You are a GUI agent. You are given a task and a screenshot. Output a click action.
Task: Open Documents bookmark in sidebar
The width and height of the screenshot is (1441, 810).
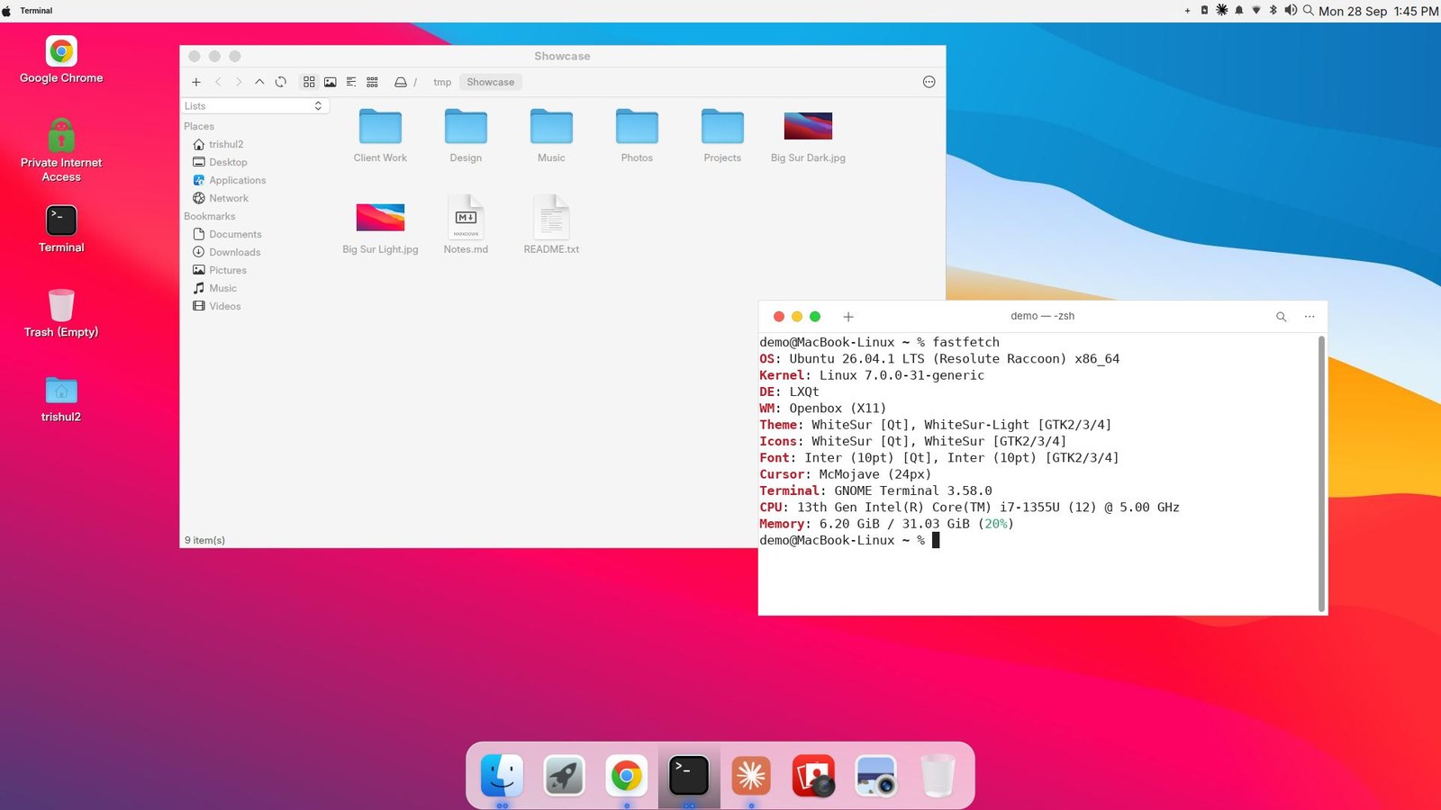click(x=227, y=234)
